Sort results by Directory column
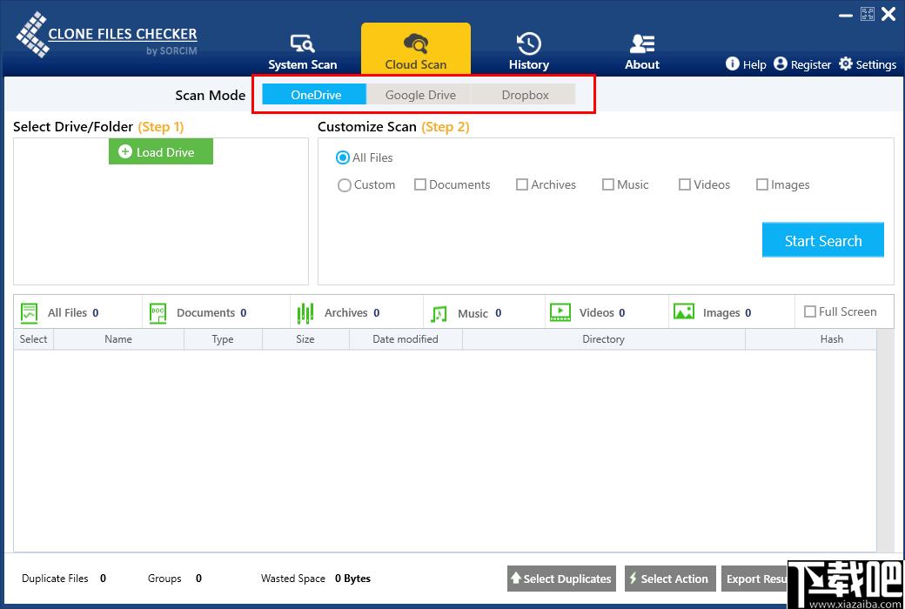The image size is (905, 609). (603, 339)
